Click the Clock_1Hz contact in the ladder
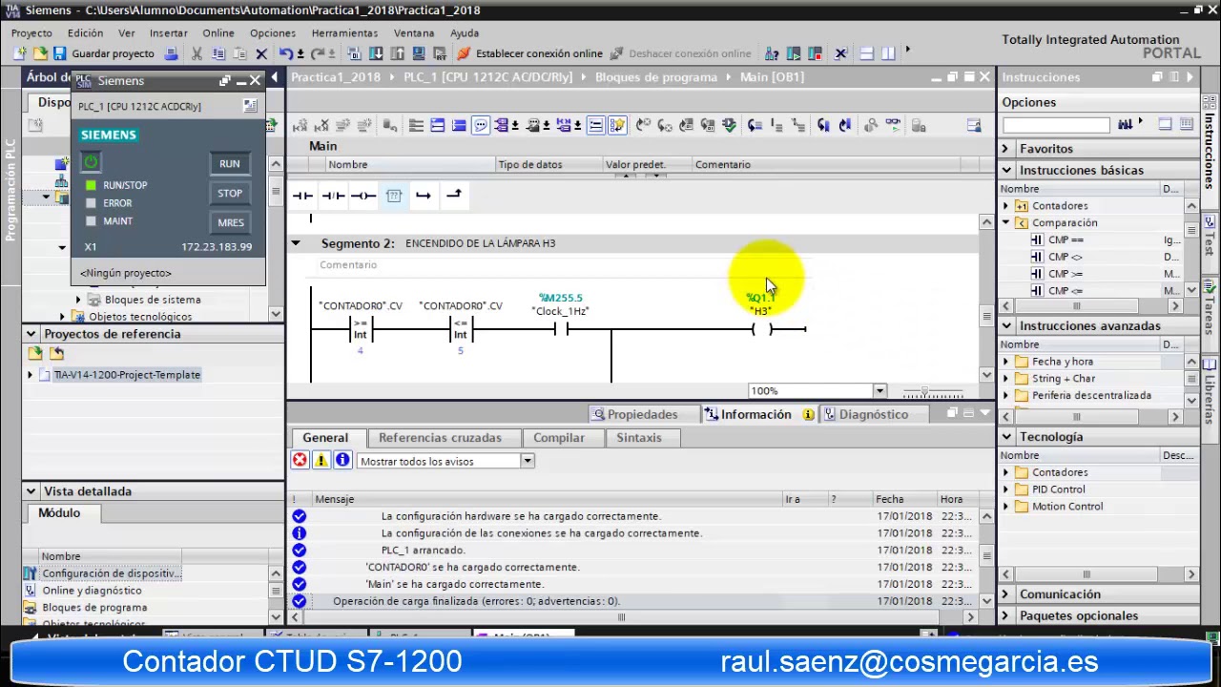This screenshot has height=687, width=1221. point(561,329)
